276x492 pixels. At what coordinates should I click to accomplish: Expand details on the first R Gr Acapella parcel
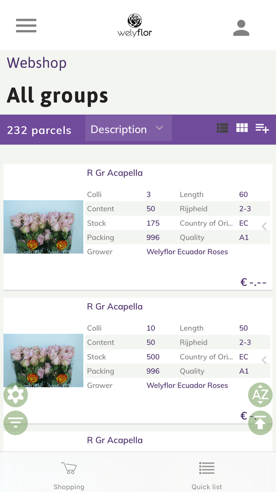(264, 227)
